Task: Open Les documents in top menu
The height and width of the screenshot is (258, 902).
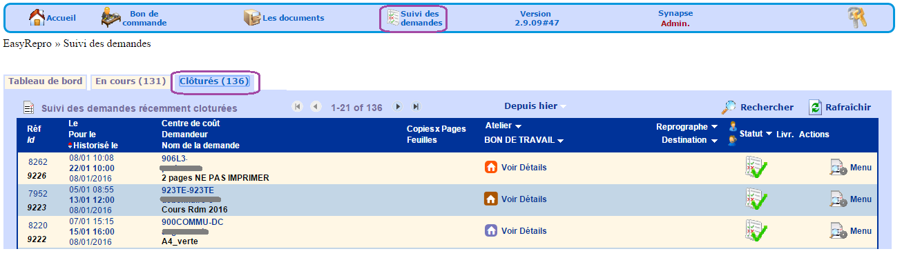Action: 285,18
